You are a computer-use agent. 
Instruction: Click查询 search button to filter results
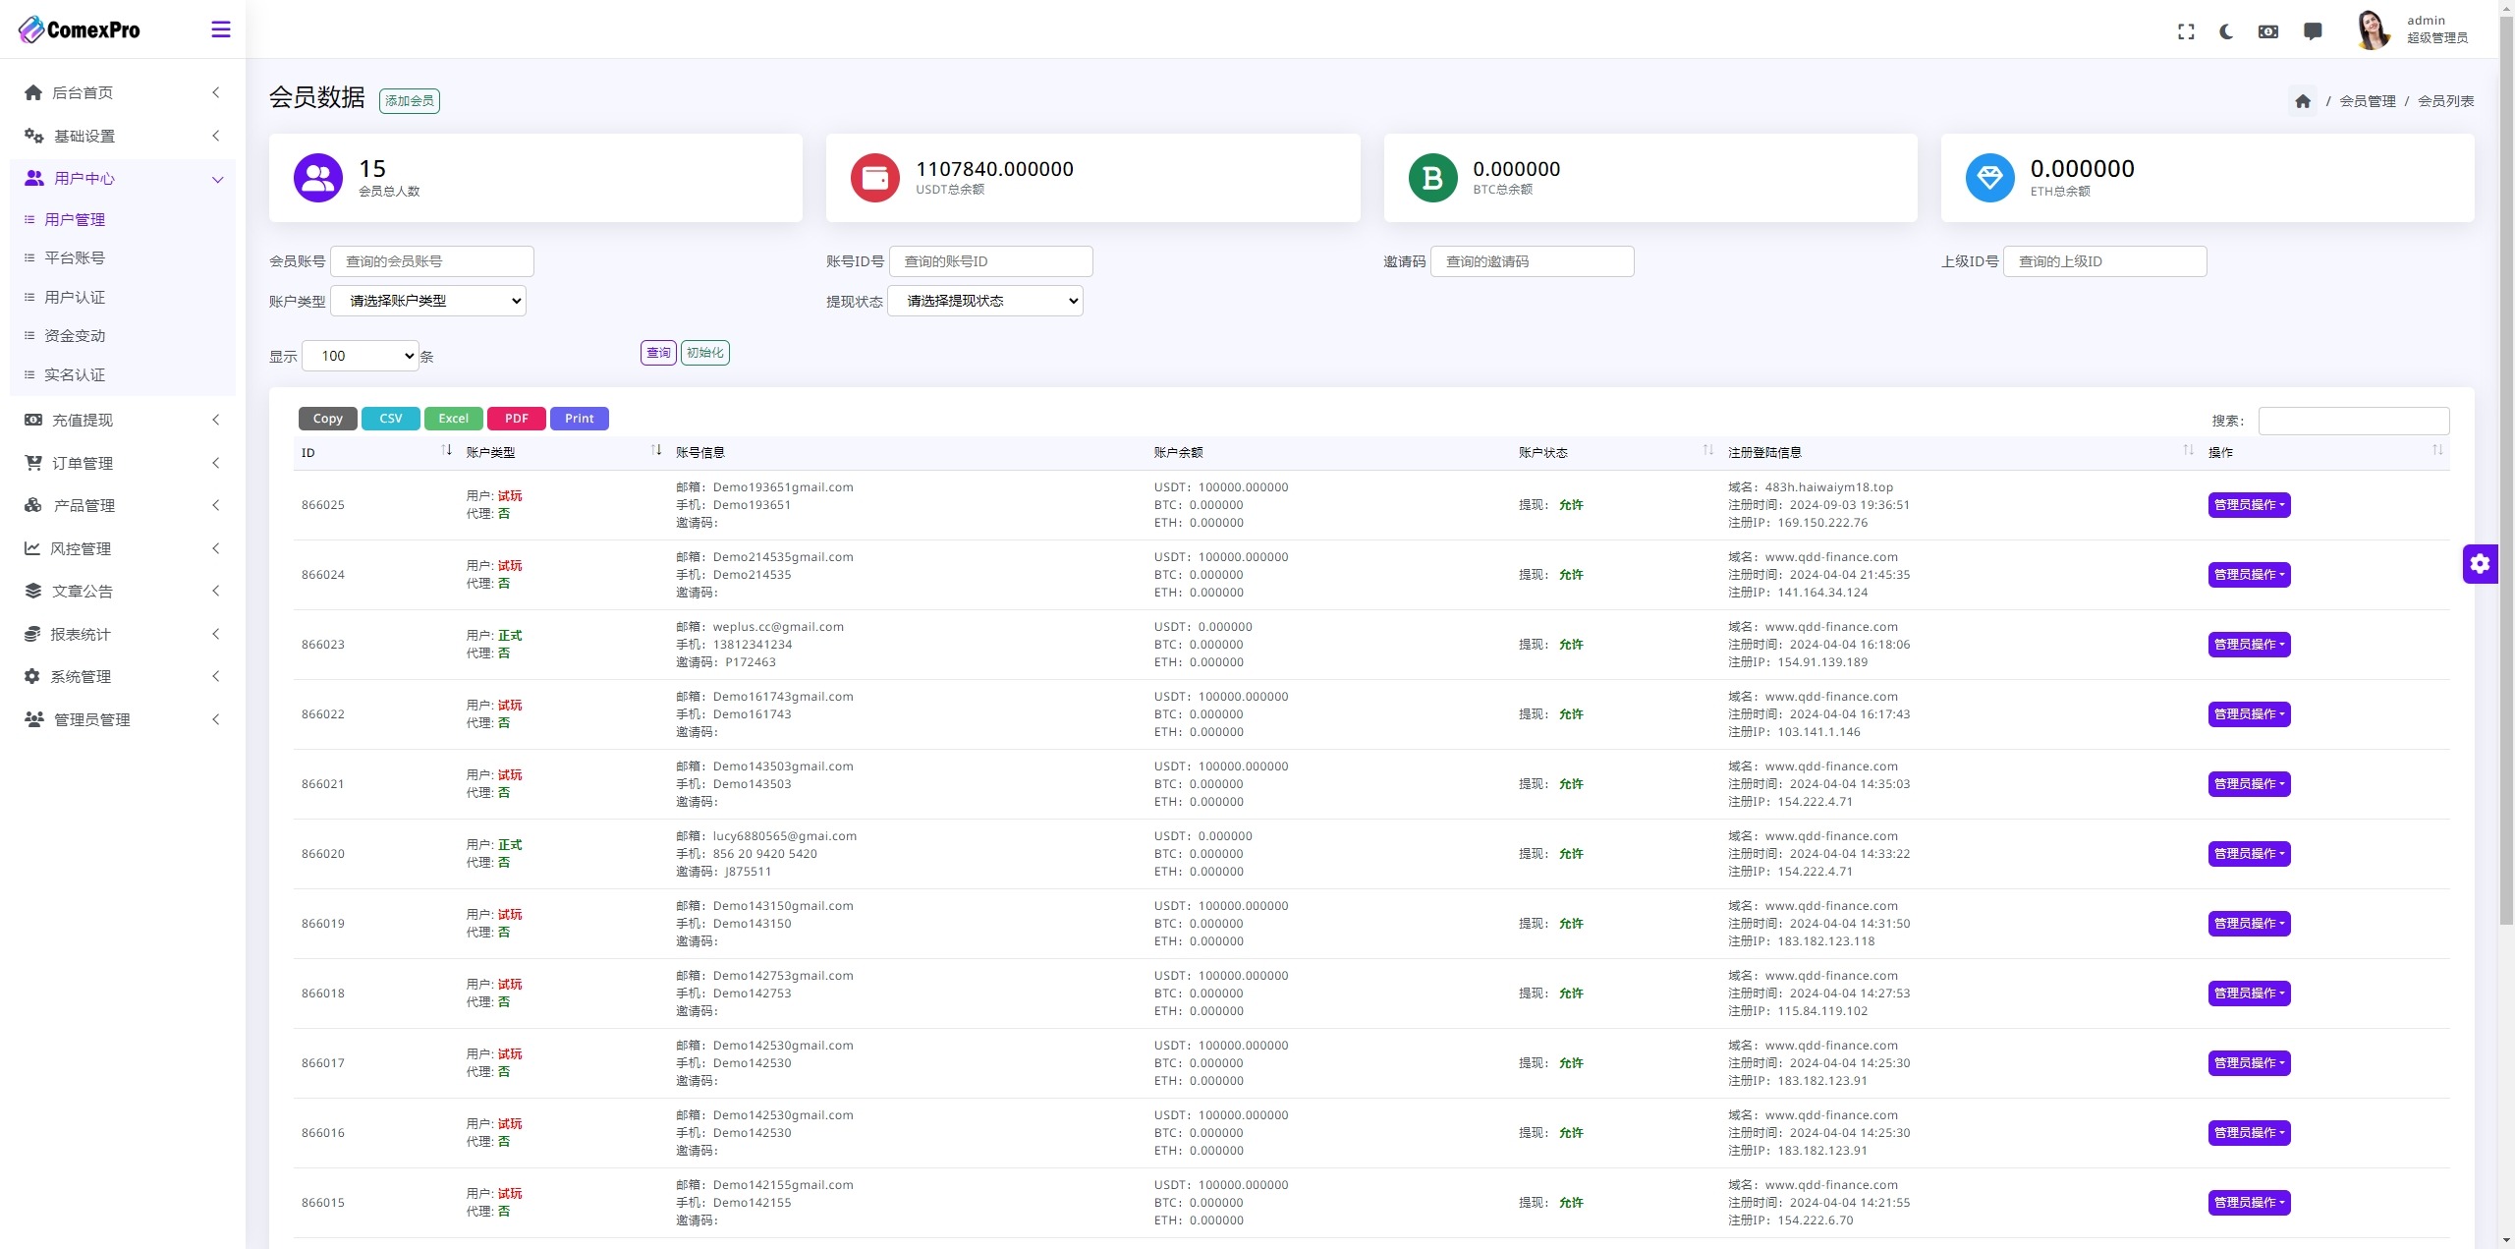click(x=656, y=353)
